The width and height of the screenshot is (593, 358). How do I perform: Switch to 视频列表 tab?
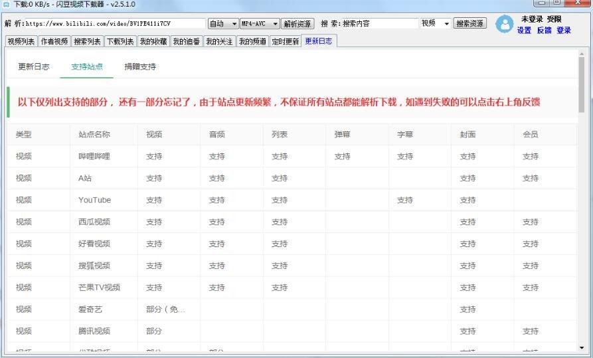tap(21, 41)
